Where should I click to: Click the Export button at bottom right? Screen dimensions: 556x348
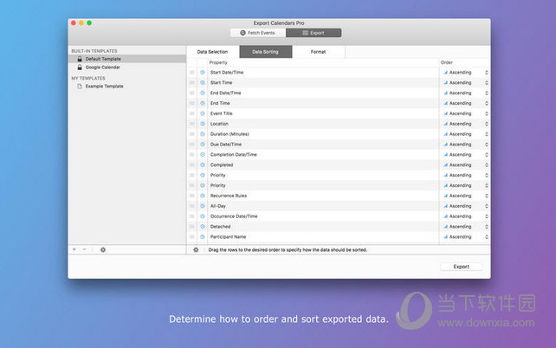(x=461, y=267)
